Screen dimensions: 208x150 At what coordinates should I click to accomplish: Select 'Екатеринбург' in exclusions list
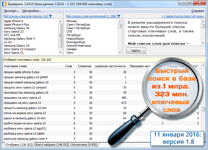(76, 42)
